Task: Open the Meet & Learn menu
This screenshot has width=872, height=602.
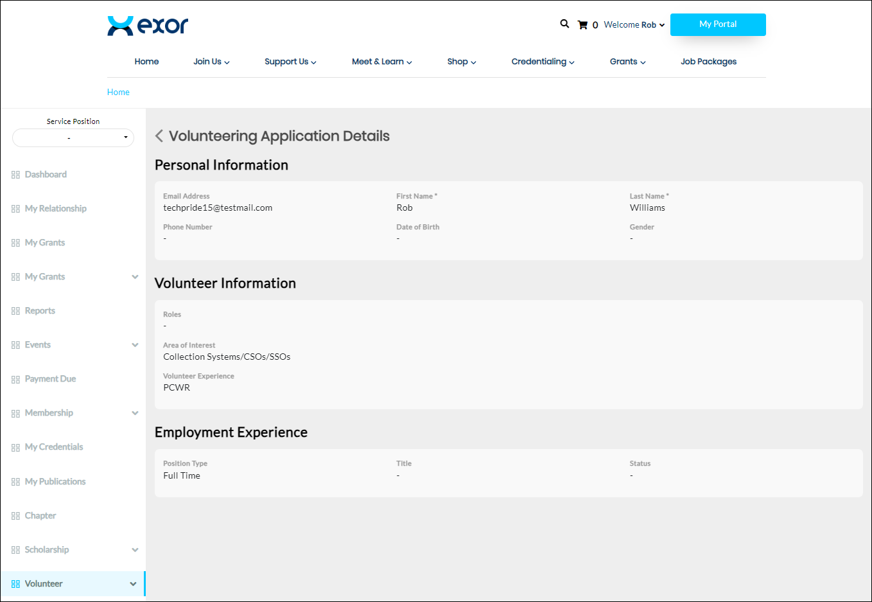Action: coord(381,62)
